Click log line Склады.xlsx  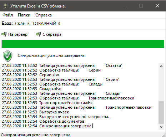[x=31, y=89]
